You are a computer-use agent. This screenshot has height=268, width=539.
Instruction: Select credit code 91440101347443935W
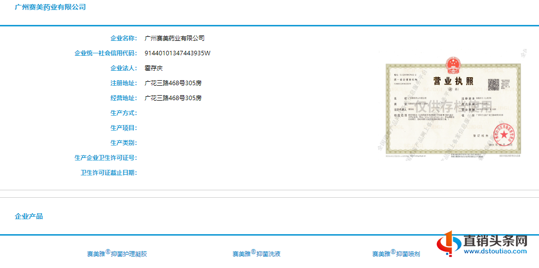[177, 53]
